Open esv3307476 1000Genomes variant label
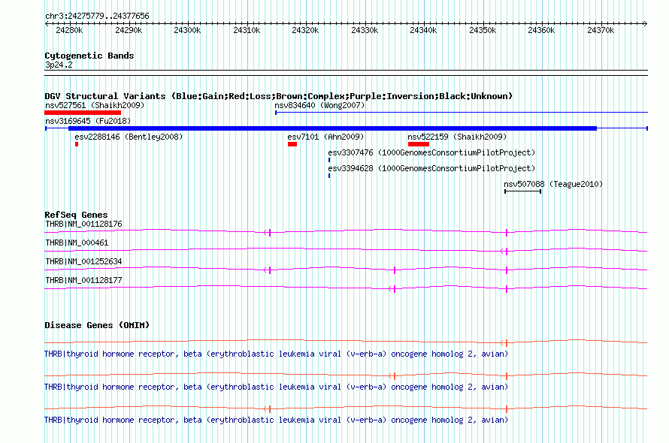The height and width of the screenshot is (443, 669). pos(431,152)
